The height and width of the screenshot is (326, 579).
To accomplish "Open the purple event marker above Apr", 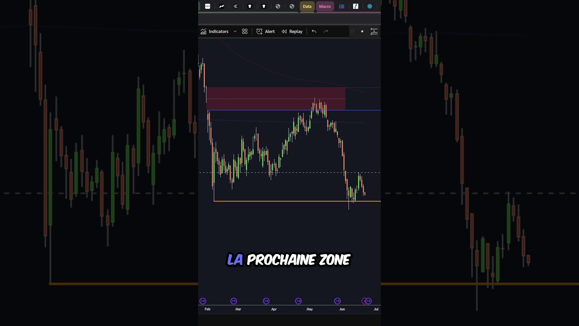I will pos(266,301).
